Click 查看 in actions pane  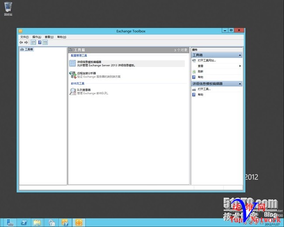200,66
